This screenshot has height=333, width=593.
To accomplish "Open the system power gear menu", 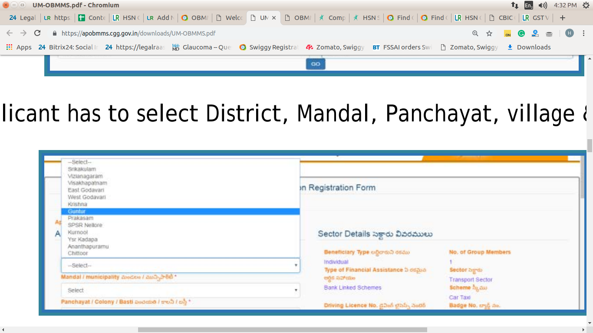I will 586,5.
